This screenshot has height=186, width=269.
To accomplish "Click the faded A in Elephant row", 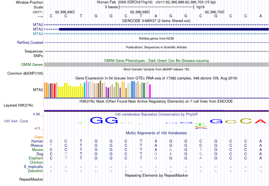I will point(200,158).
